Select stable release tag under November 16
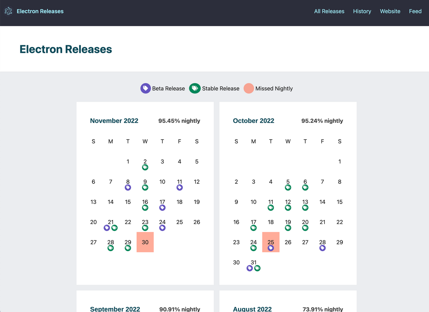This screenshot has width=429, height=312. [x=145, y=208]
